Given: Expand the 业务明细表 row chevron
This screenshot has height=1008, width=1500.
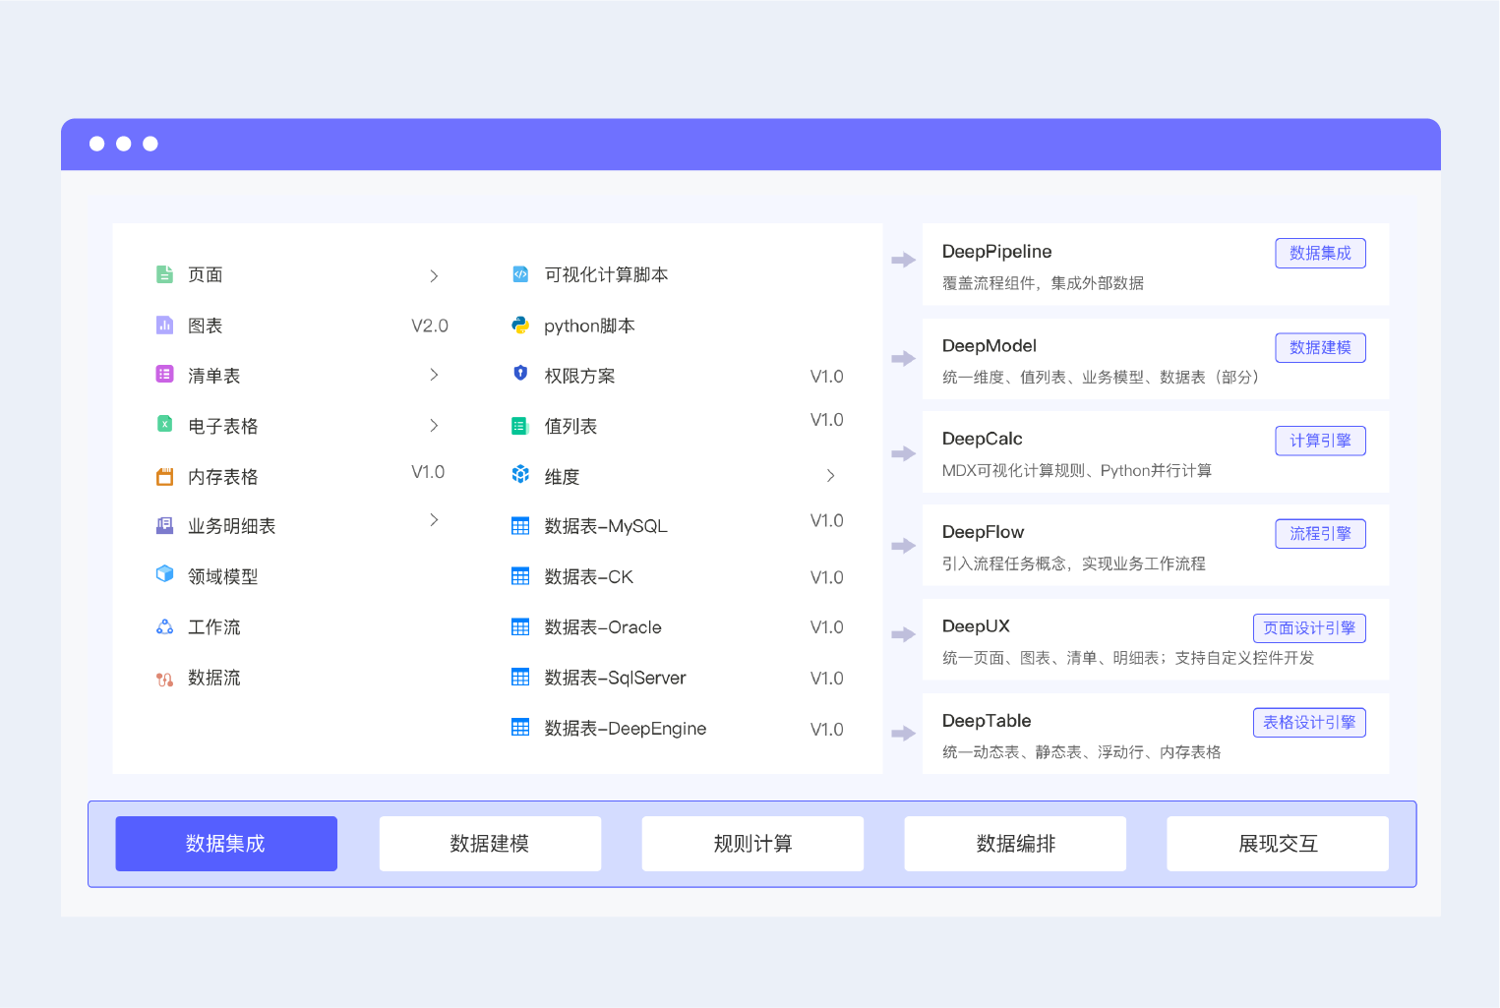Looking at the screenshot, I should tap(434, 519).
